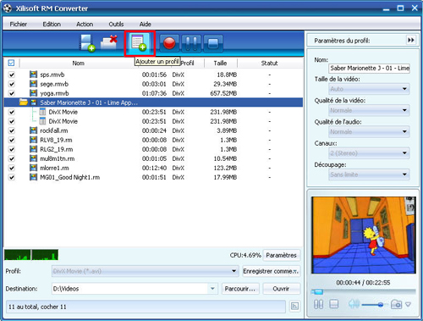Open the log icon beside the status bar
This screenshot has height=321, width=423.
point(294,307)
